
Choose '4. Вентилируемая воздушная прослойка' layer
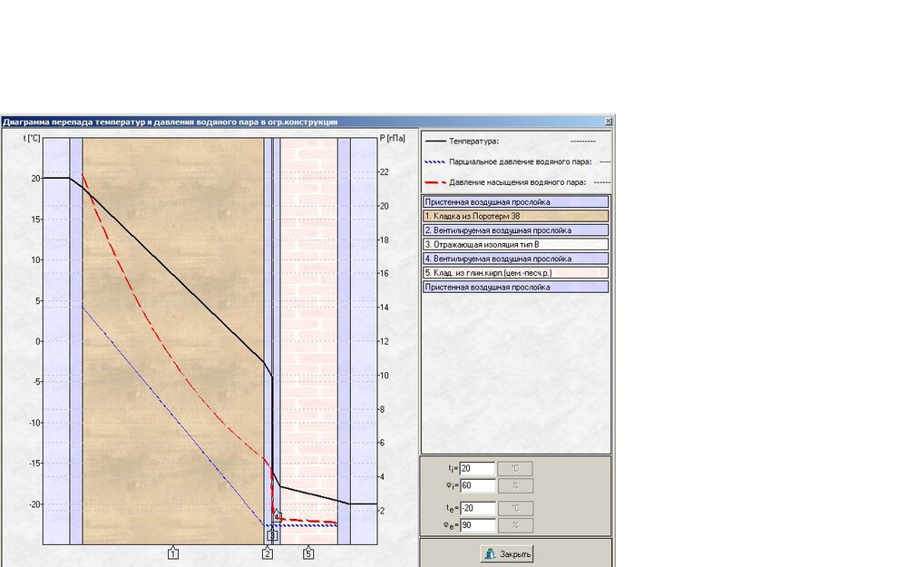(514, 259)
